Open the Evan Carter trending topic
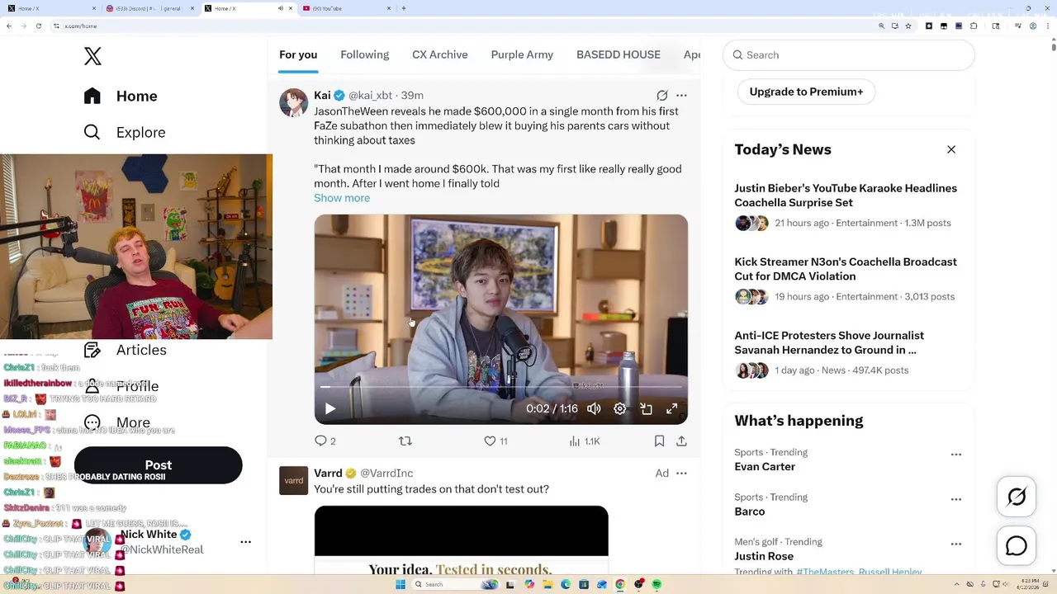 (765, 467)
